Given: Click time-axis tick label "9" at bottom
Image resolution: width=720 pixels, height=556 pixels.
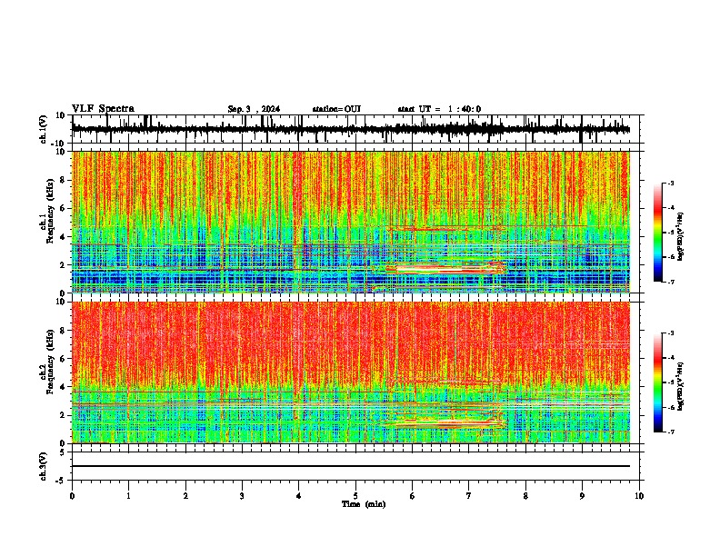Looking at the screenshot, I should (x=582, y=496).
